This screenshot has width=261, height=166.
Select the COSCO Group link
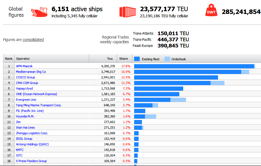pos(25,77)
